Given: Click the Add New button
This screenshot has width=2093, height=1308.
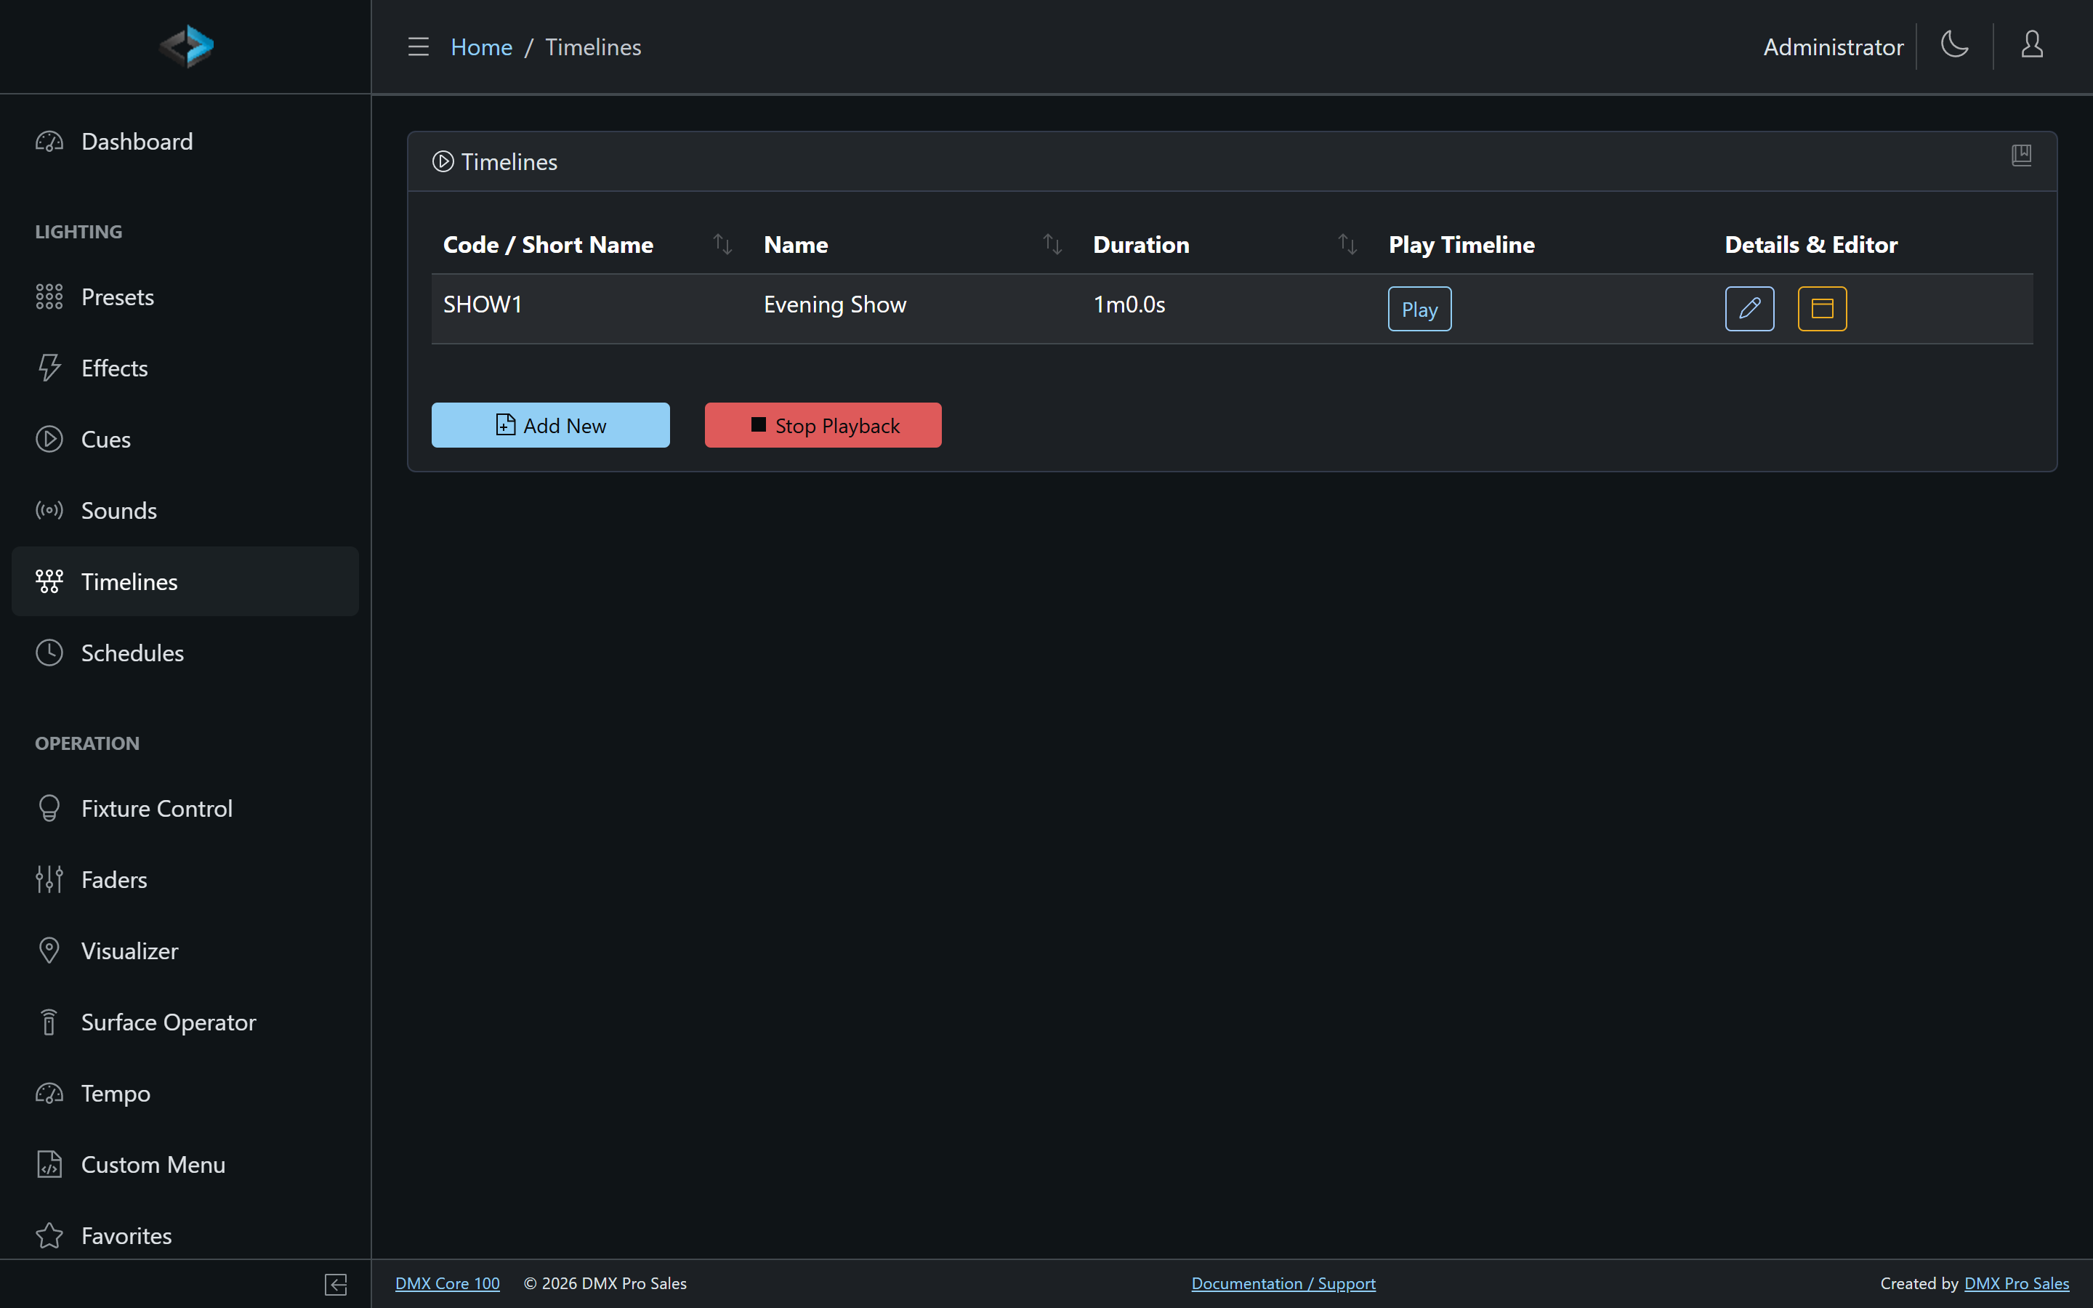Looking at the screenshot, I should click(x=550, y=425).
